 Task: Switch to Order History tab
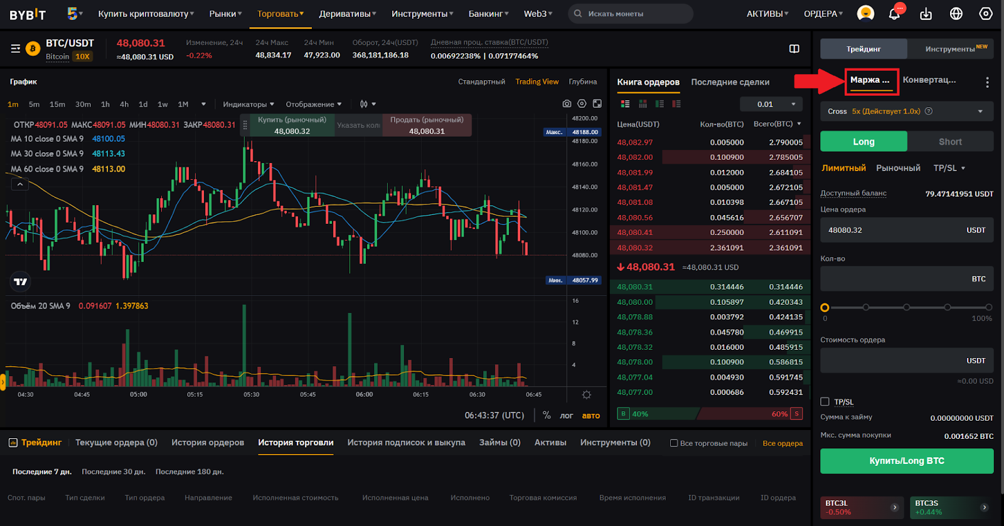coord(208,442)
